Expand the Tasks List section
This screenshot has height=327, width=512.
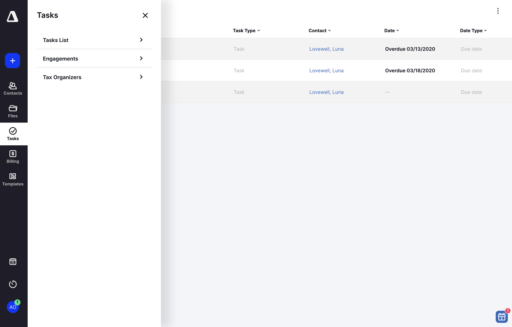(94, 40)
